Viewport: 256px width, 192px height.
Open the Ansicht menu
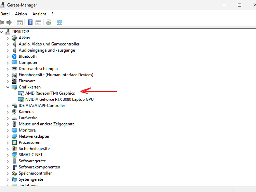[x=39, y=14]
